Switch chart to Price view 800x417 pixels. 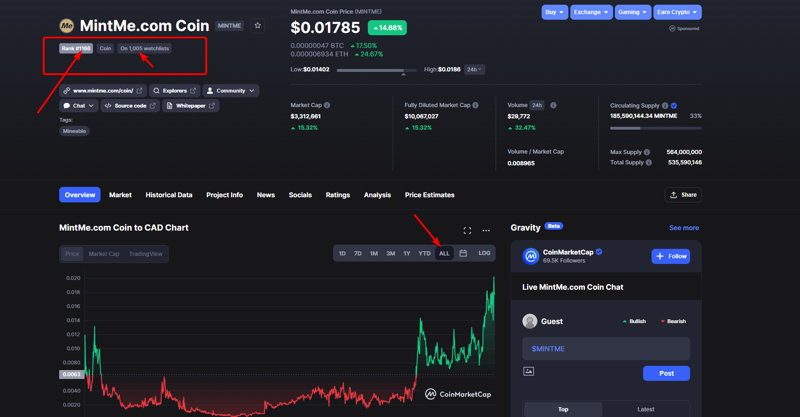click(72, 254)
